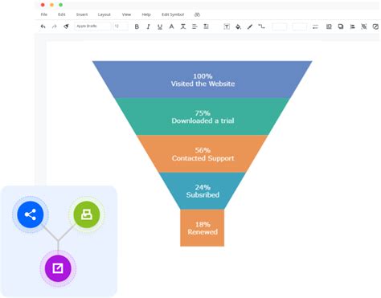Select the Format Painter tool
Viewport: 381px width, 298px height.
point(66,27)
